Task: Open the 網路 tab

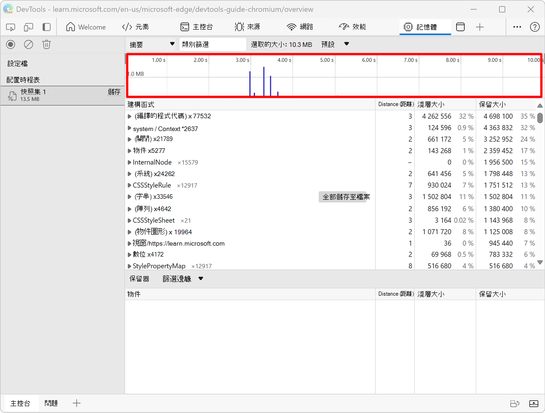Action: coord(300,27)
